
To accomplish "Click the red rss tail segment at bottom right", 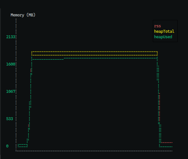I will coord(167,143).
